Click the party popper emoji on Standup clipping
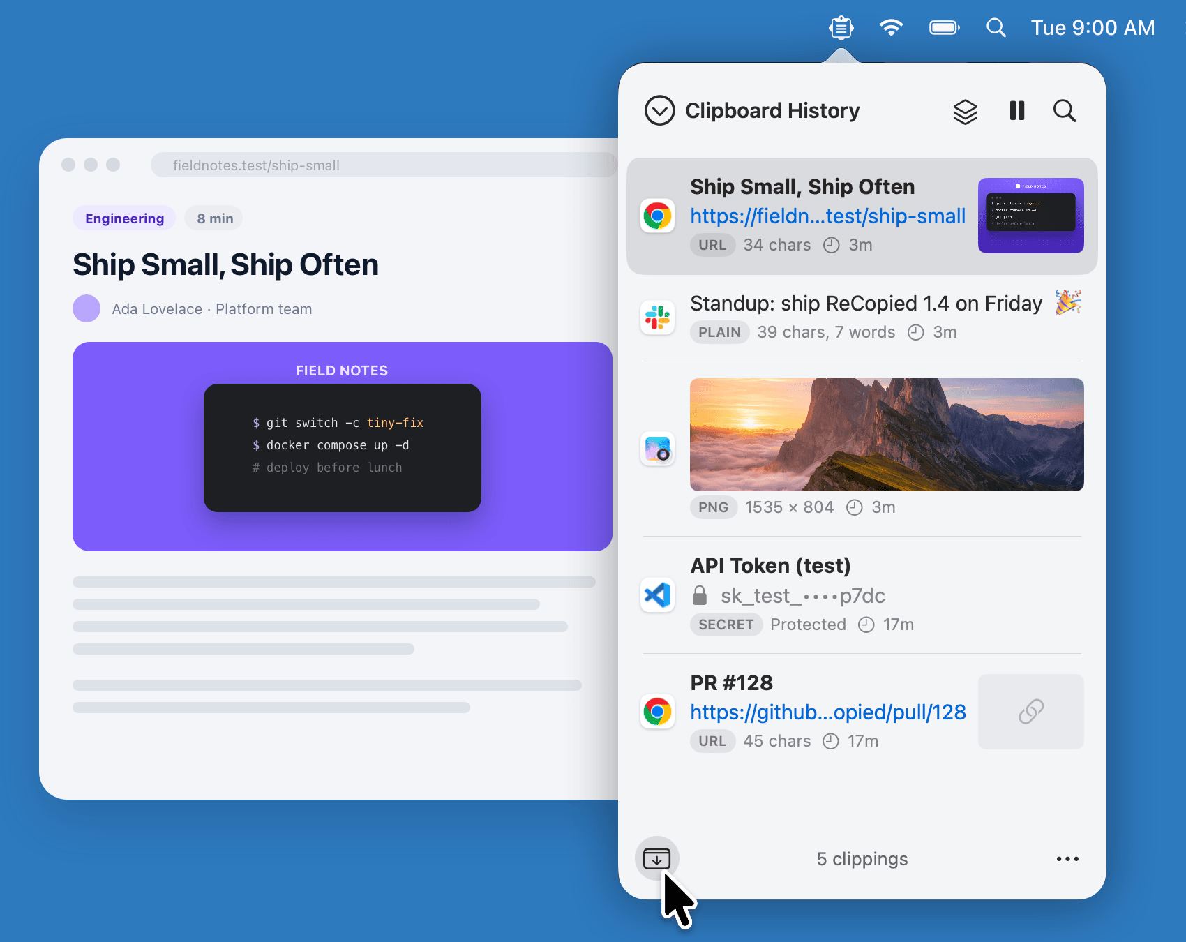Image resolution: width=1186 pixels, height=942 pixels. (1068, 302)
